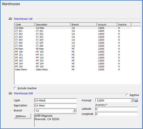Focus the Code input field
Image resolution: width=143 pixels, height=129 pixels.
point(56,100)
